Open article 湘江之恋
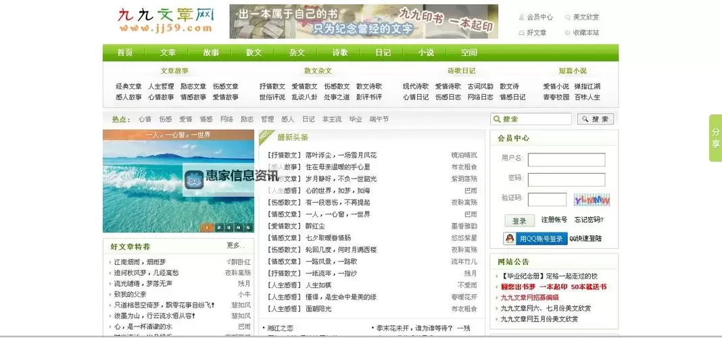 [280, 329]
